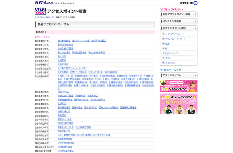Open 新着アクセスポイント情報 sidebar menu item
233x153 pixels.
coord(178,14)
